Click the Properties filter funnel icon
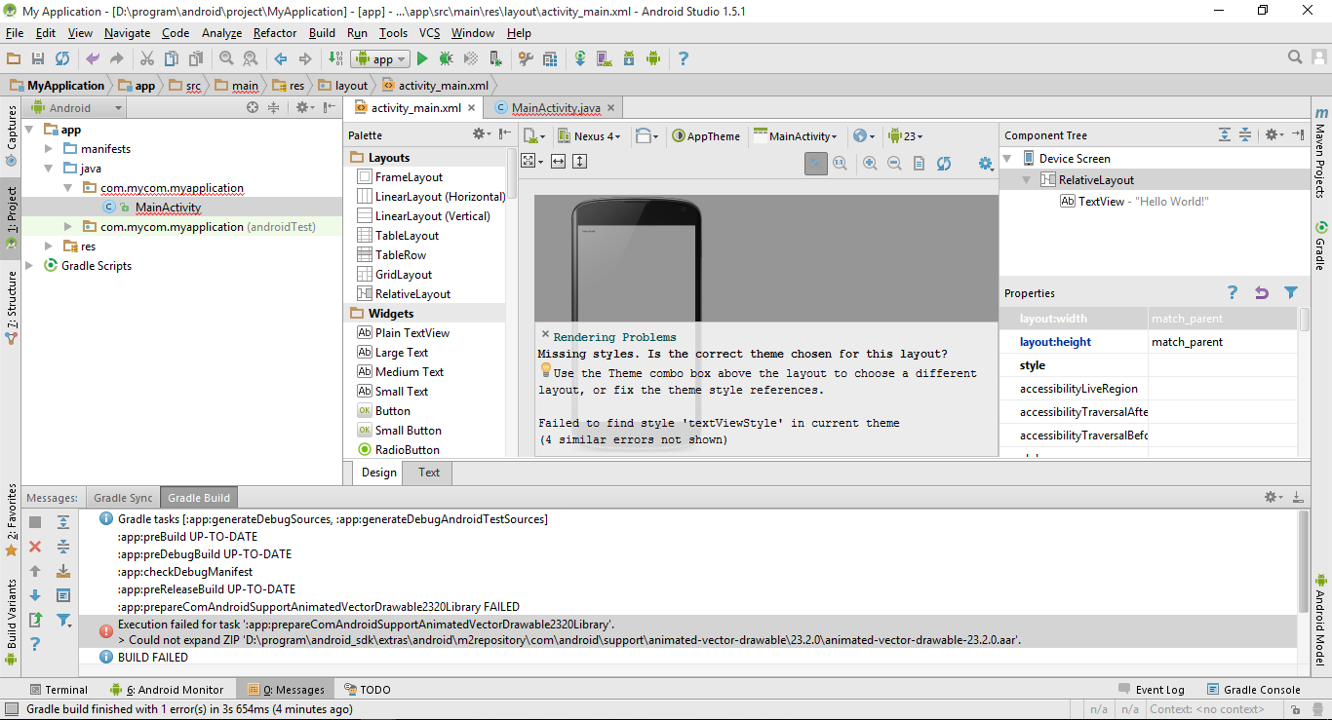The width and height of the screenshot is (1332, 720). 1291,293
